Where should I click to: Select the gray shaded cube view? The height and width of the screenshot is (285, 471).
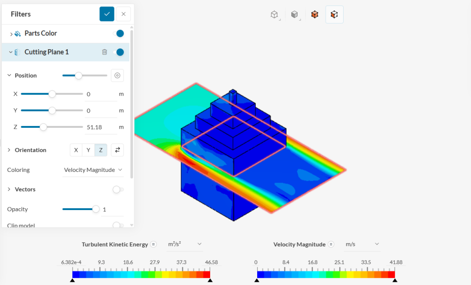pos(294,15)
